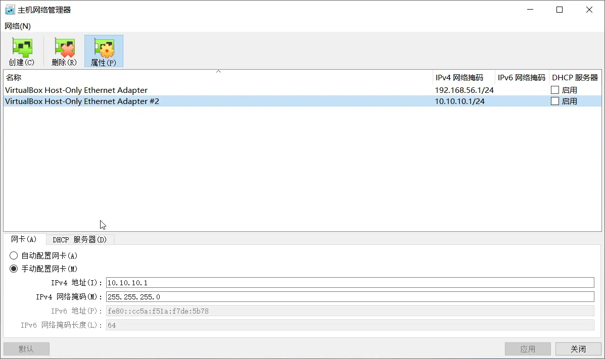Image resolution: width=605 pixels, height=359 pixels.
Task: Switch to the DHCP 服务器(D) tab
Action: pyautogui.click(x=80, y=239)
